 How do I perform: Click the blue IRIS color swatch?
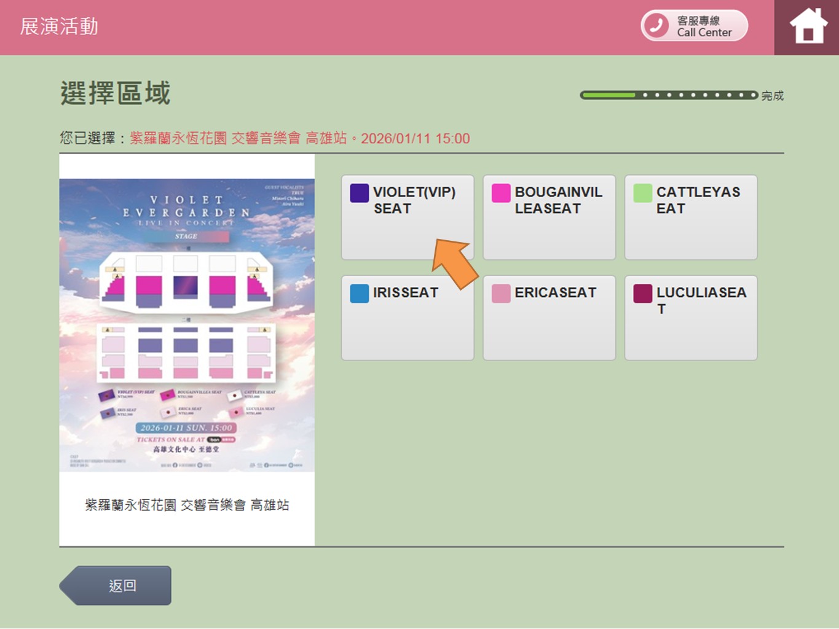pyautogui.click(x=359, y=294)
